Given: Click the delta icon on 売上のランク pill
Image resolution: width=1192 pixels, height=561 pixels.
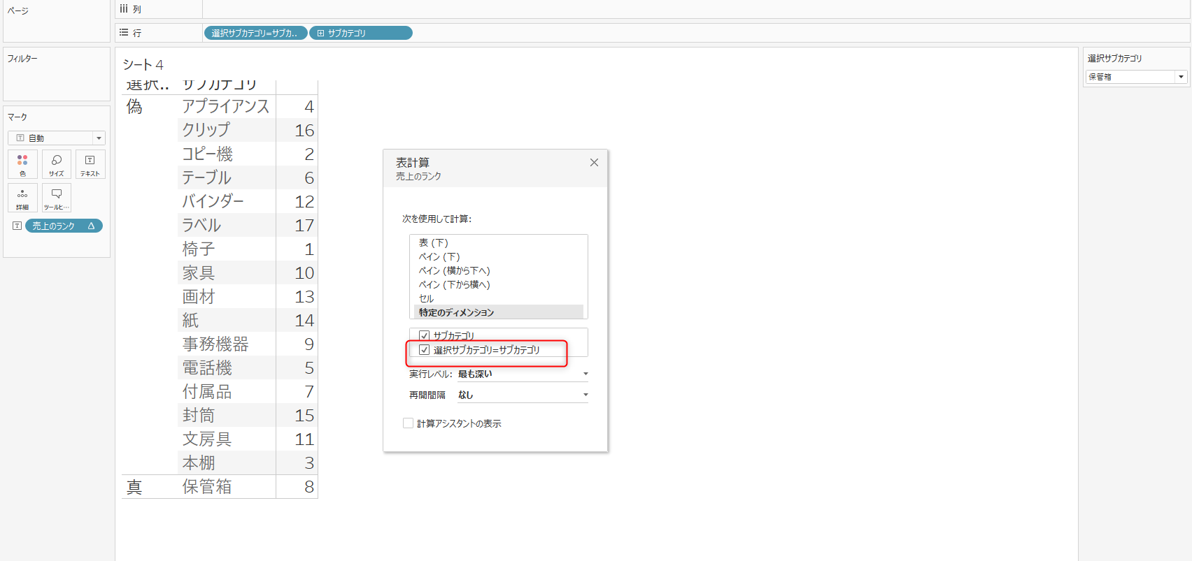Looking at the screenshot, I should 91,226.
